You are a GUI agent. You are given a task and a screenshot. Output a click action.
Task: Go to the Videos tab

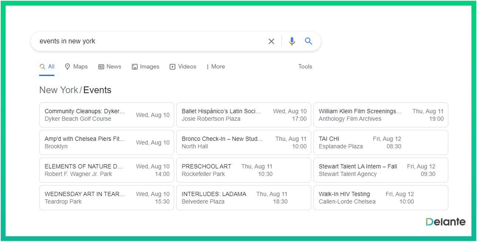pyautogui.click(x=183, y=67)
